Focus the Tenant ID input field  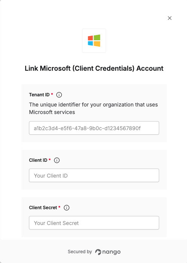tap(94, 128)
